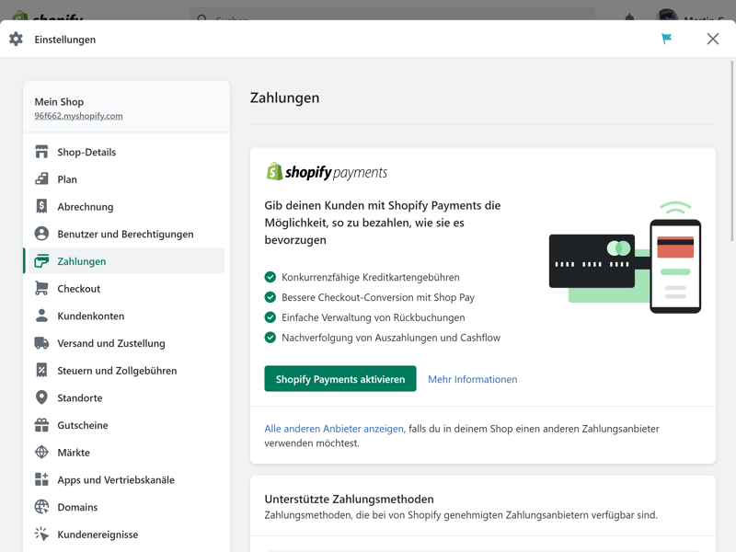736x552 pixels.
Task: Select Kundenkonten in the sidebar
Action: (x=90, y=316)
